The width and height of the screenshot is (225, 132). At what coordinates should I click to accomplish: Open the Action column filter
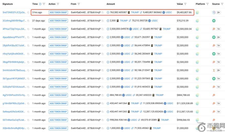coord(58,4)
